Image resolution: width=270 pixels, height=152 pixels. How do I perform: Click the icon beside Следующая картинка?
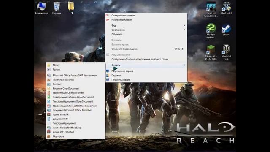pyautogui.click(x=108, y=15)
